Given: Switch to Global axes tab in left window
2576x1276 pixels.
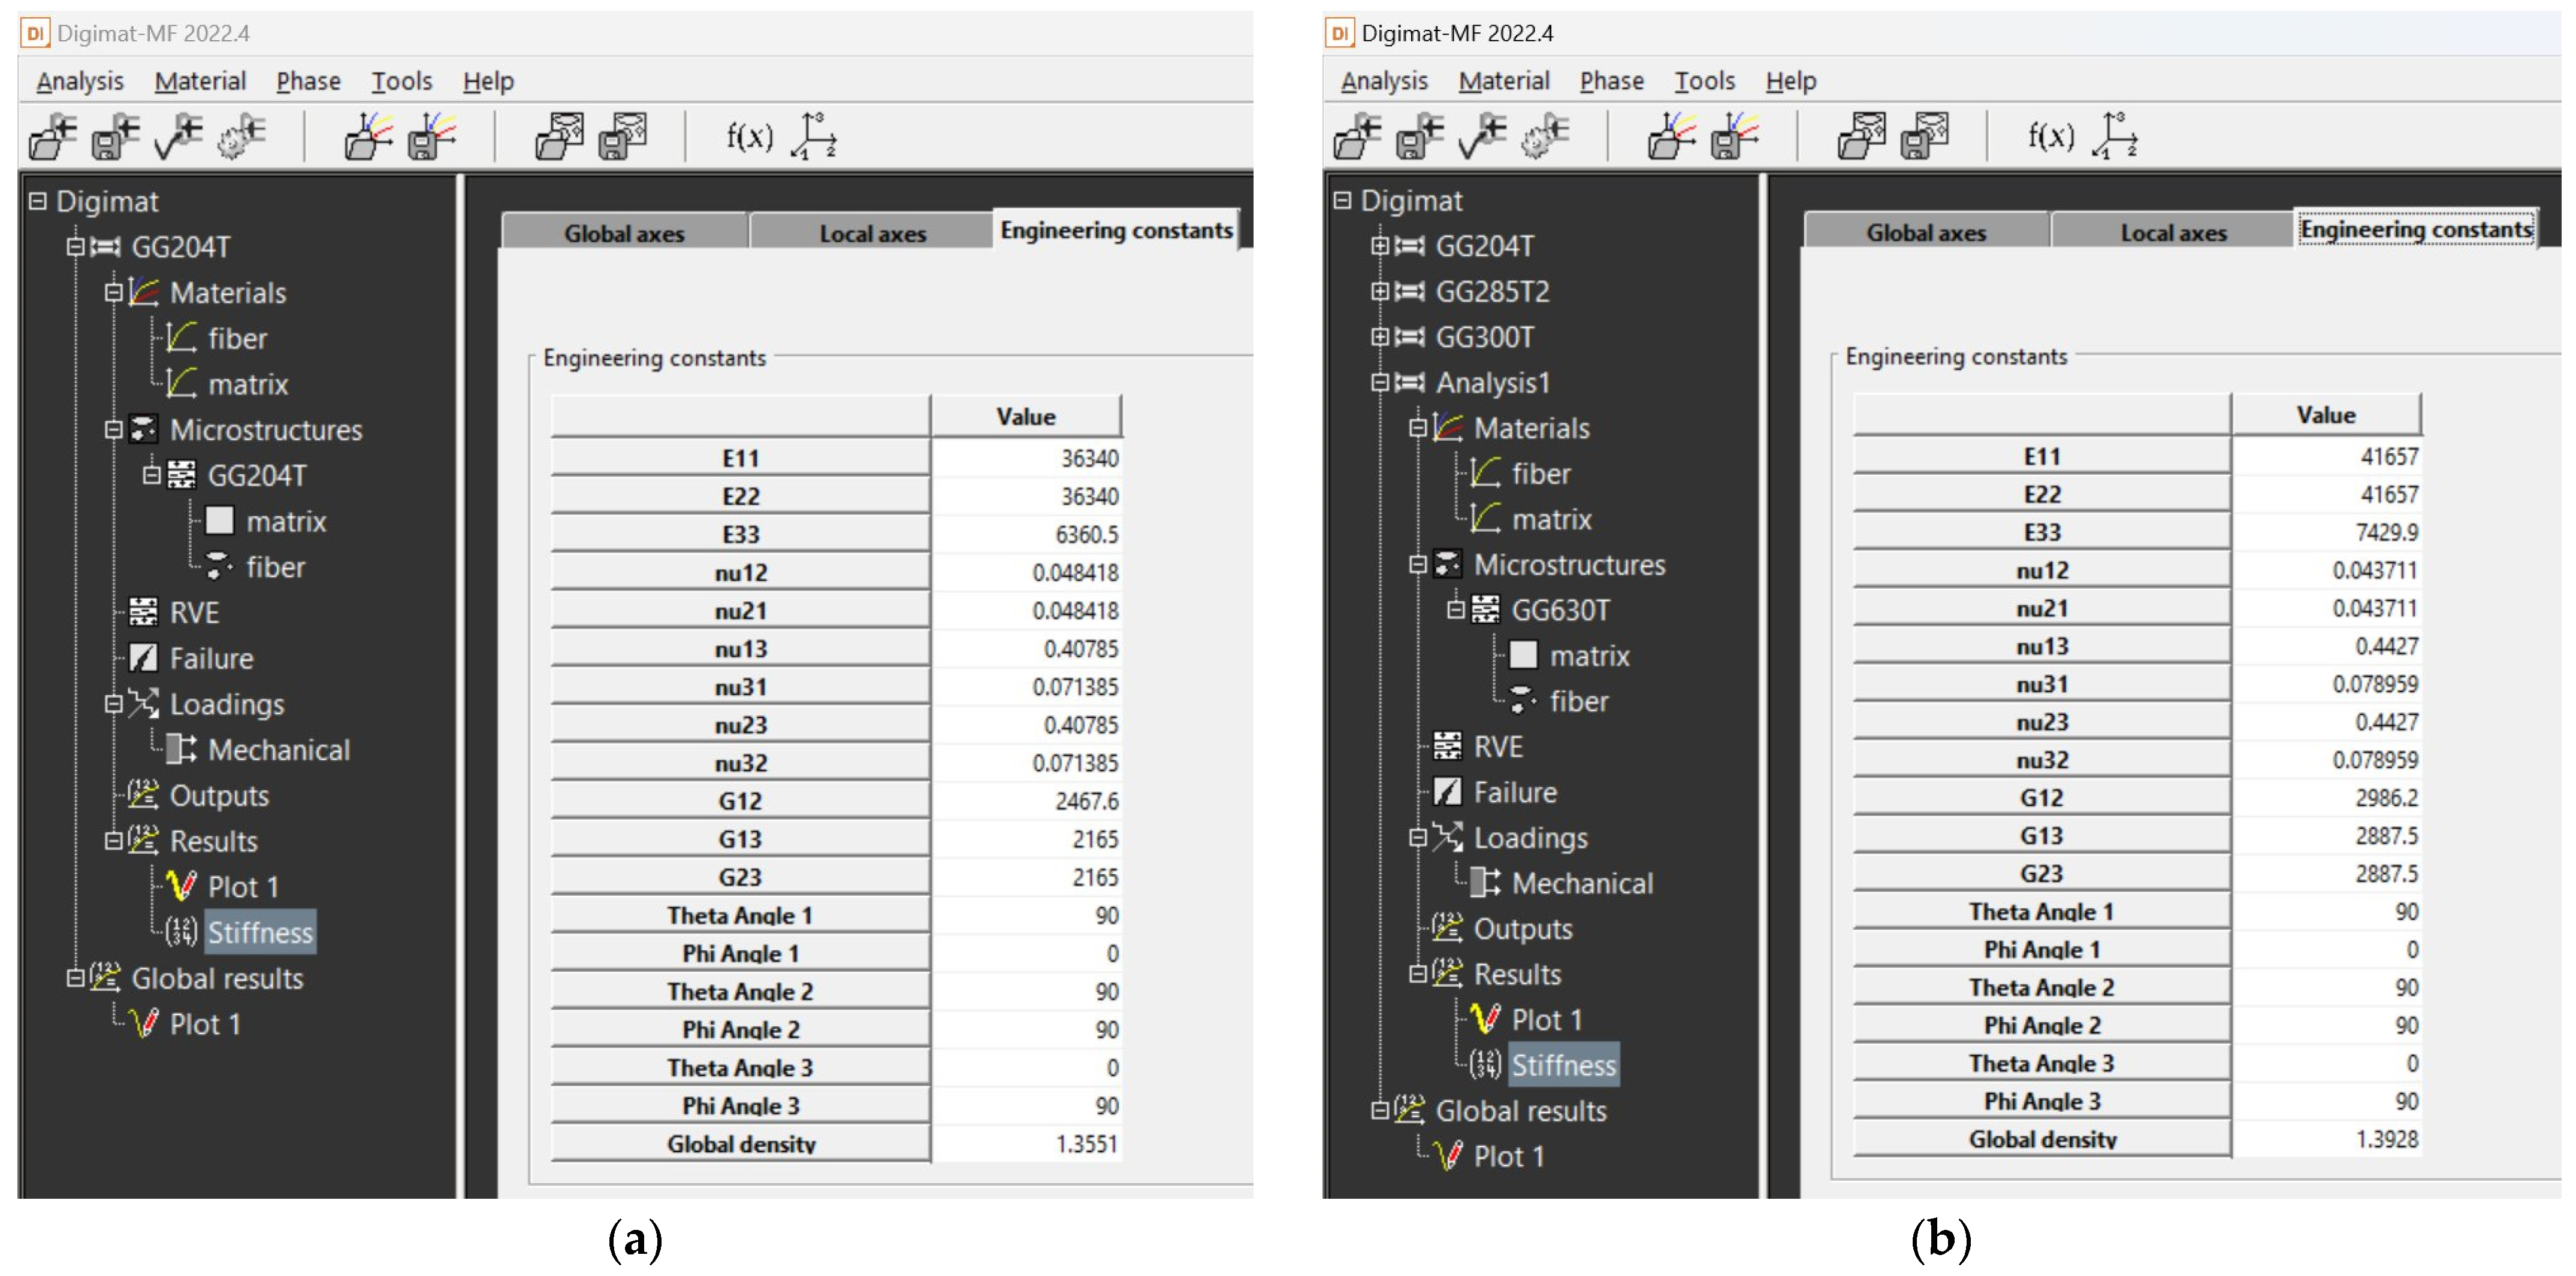Looking at the screenshot, I should pos(624,233).
